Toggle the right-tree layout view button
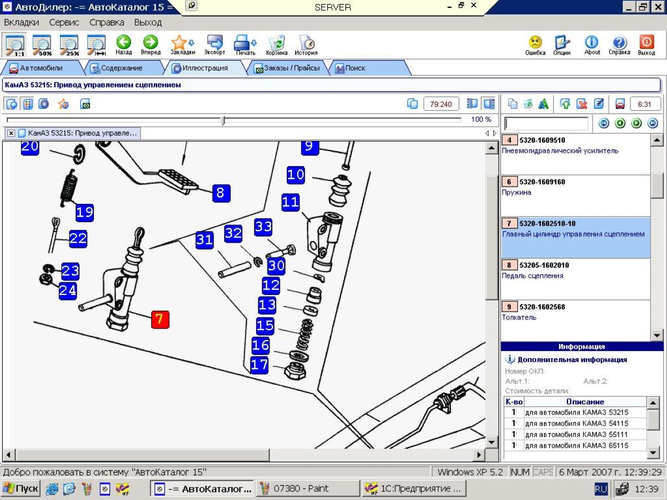667x500 pixels. tap(489, 104)
